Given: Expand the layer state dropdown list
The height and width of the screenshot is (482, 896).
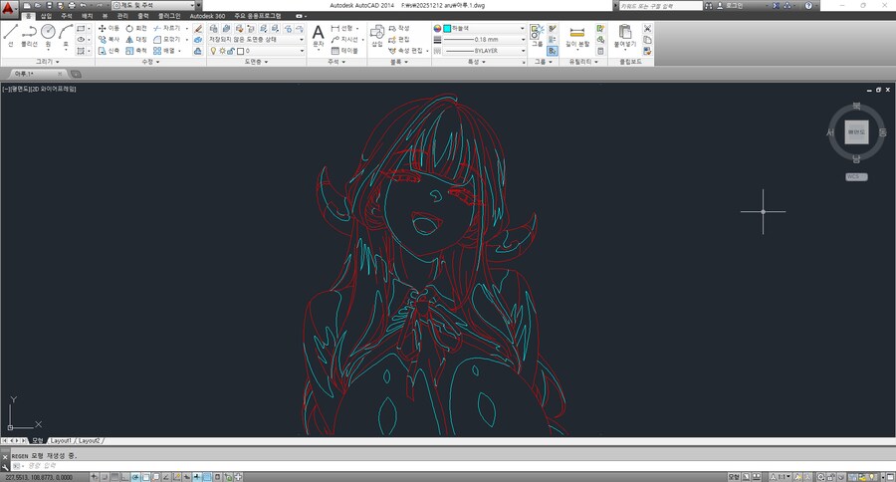Looking at the screenshot, I should point(302,39).
